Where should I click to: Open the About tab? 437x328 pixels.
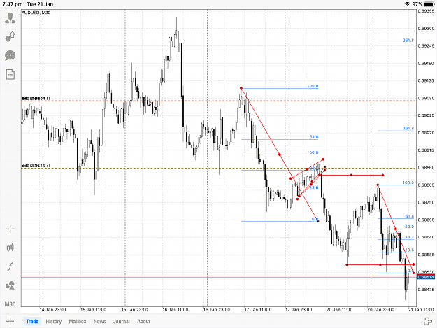point(144,321)
